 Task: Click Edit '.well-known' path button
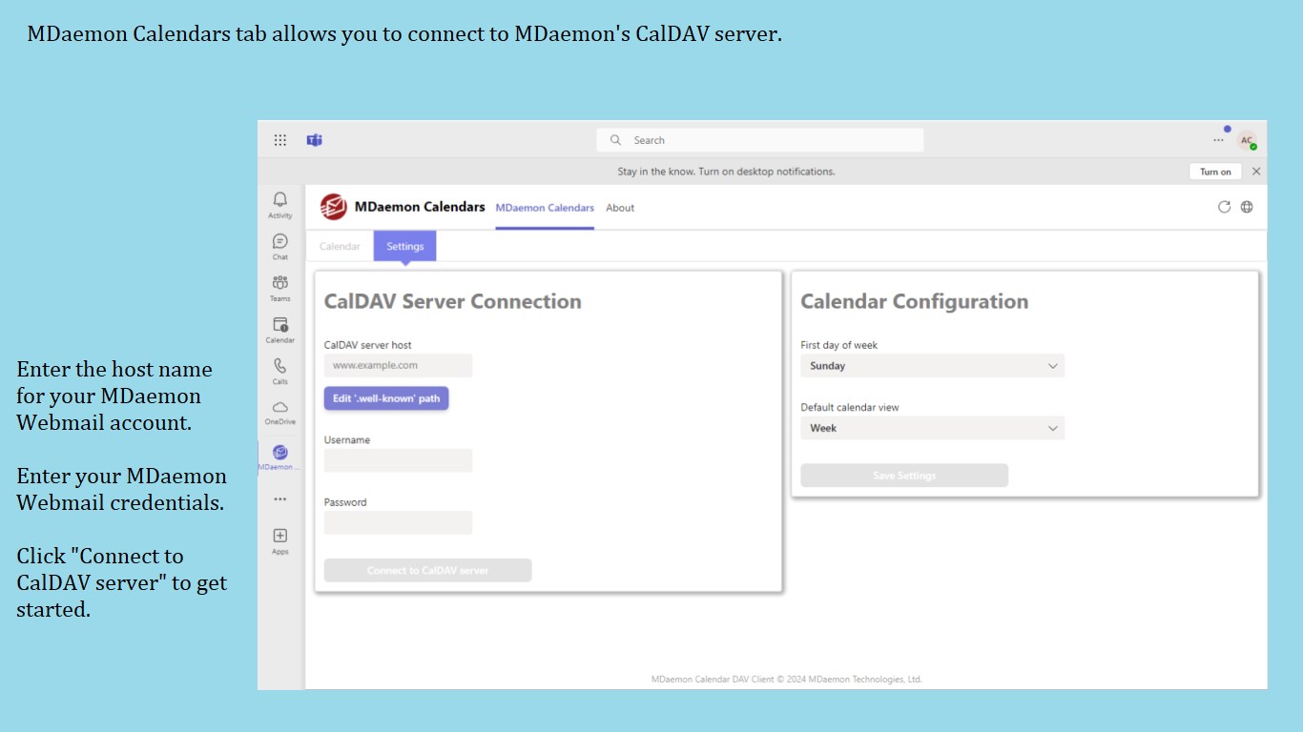(x=386, y=398)
